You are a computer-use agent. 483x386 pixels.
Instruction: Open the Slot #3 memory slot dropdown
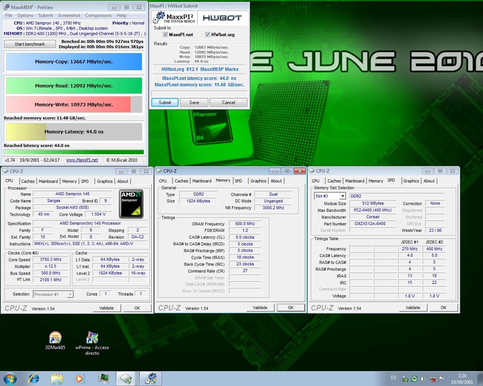(x=342, y=196)
